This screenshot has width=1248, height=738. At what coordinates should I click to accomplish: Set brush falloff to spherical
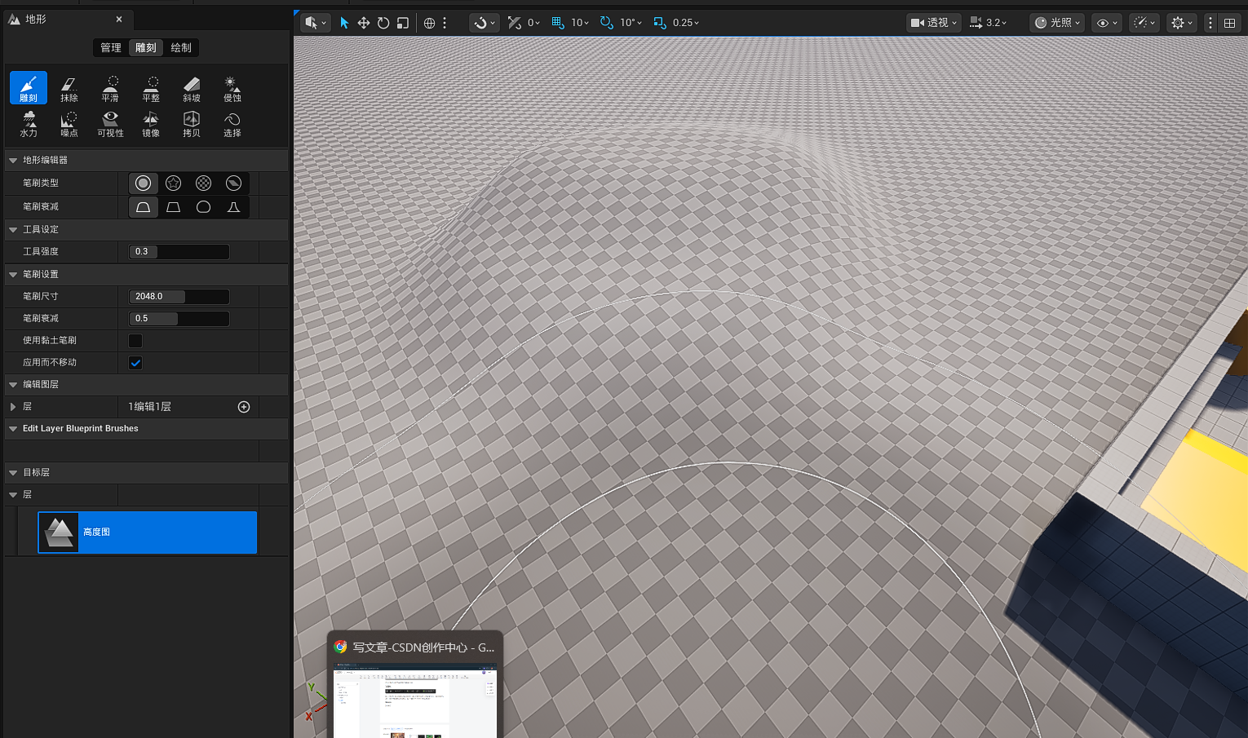pyautogui.click(x=204, y=207)
